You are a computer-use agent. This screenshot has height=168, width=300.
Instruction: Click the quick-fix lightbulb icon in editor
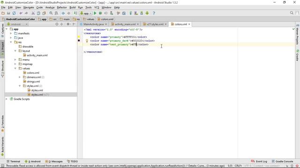(x=87, y=41)
